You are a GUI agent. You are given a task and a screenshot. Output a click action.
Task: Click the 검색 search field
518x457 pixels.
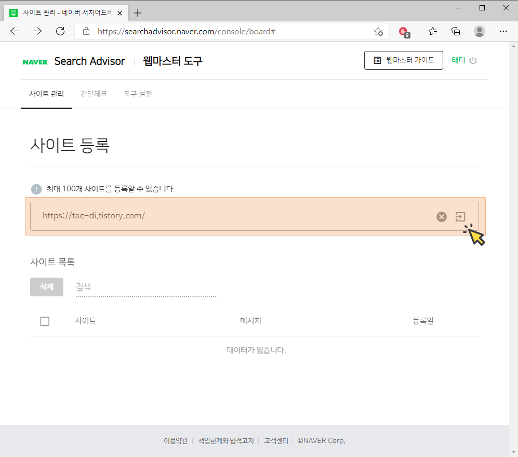(104, 286)
